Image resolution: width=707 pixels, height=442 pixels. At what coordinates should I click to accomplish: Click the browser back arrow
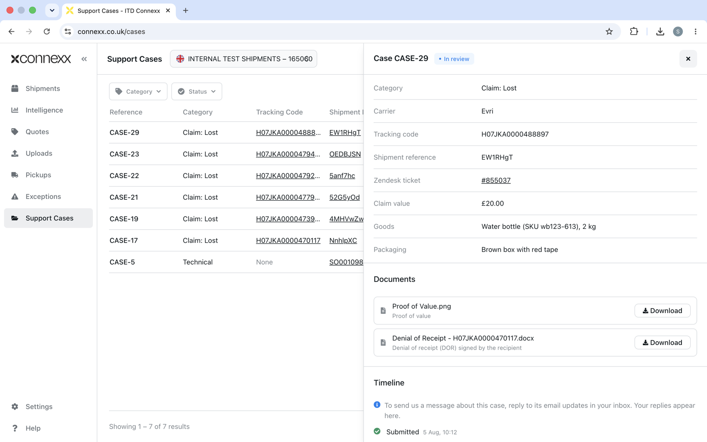[x=11, y=31]
